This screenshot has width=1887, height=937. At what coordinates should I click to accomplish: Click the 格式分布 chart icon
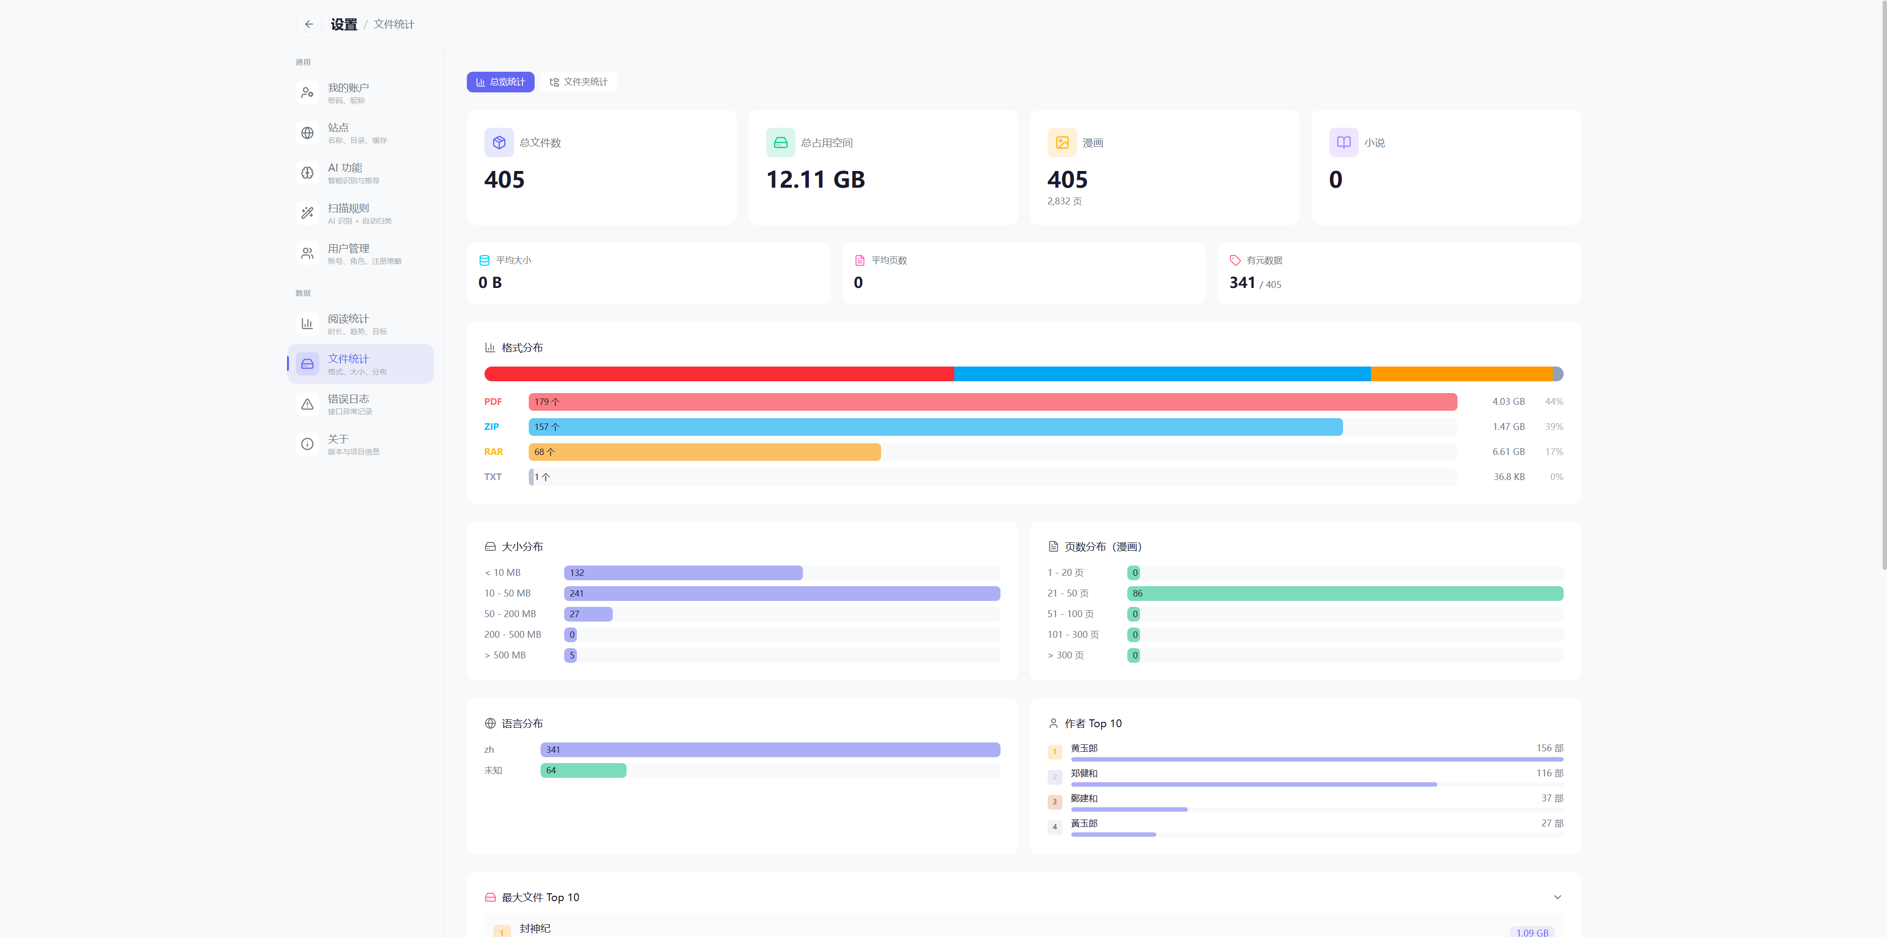point(490,348)
